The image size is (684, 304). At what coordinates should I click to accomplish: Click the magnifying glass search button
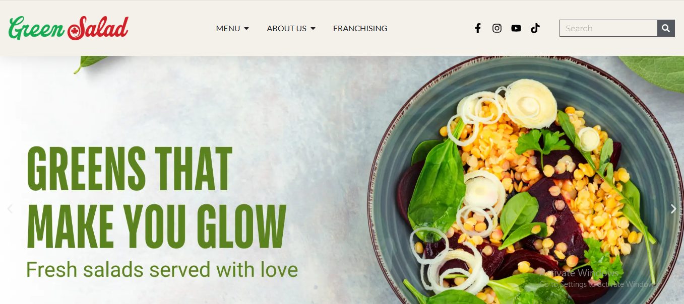point(666,28)
